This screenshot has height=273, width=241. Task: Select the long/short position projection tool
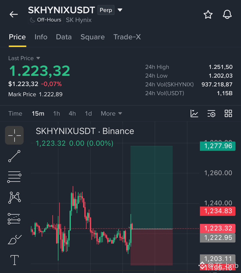14,219
